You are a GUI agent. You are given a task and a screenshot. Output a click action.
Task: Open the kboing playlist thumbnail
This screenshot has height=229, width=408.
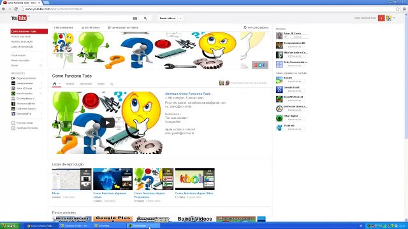pos(194,179)
